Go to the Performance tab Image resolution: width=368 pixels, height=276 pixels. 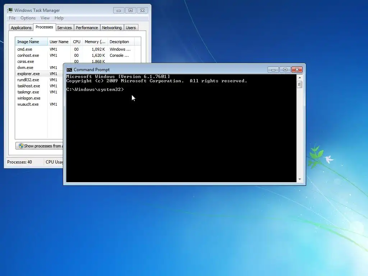(x=87, y=28)
